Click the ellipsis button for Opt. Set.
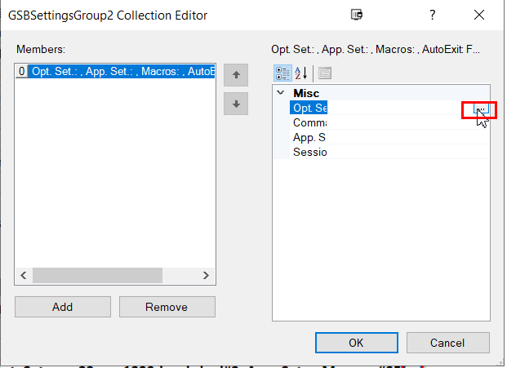Screen dimensions: 507x368 point(482,109)
